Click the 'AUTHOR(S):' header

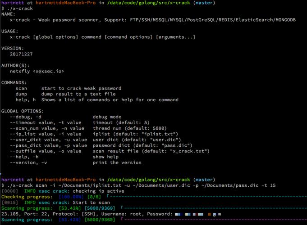pos(15,66)
